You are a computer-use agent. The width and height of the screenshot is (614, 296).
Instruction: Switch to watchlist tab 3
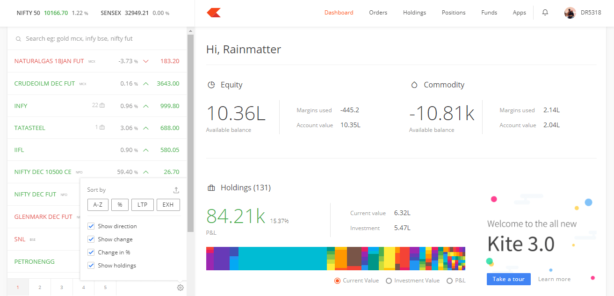[x=62, y=288]
